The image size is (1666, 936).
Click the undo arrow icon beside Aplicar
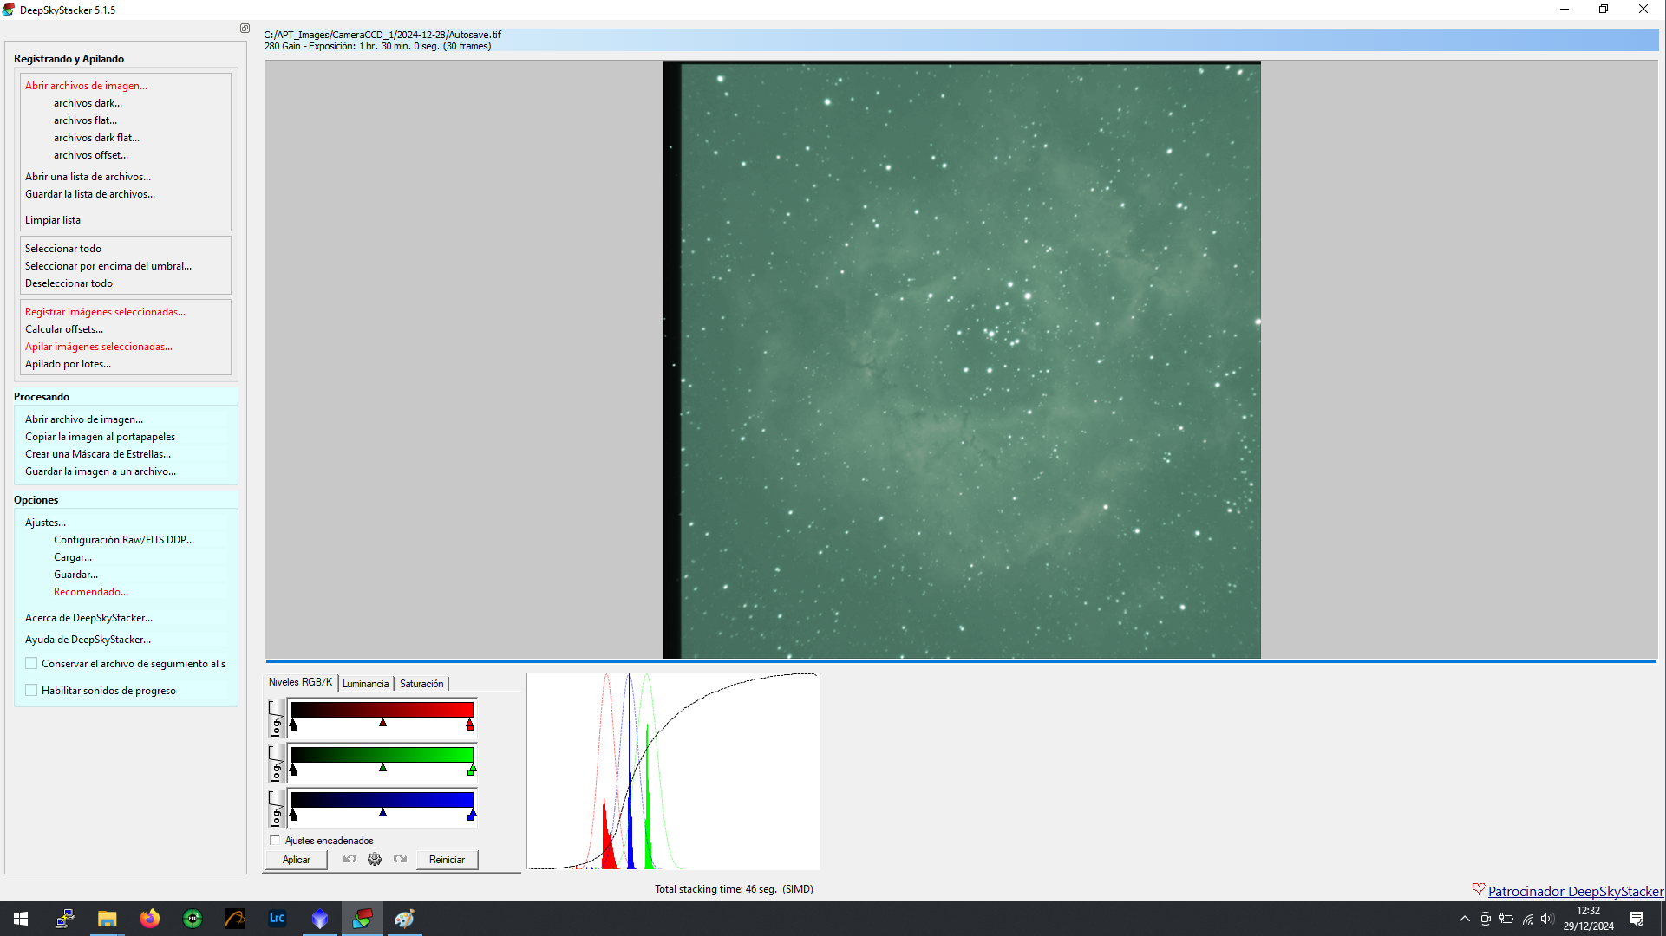click(350, 859)
